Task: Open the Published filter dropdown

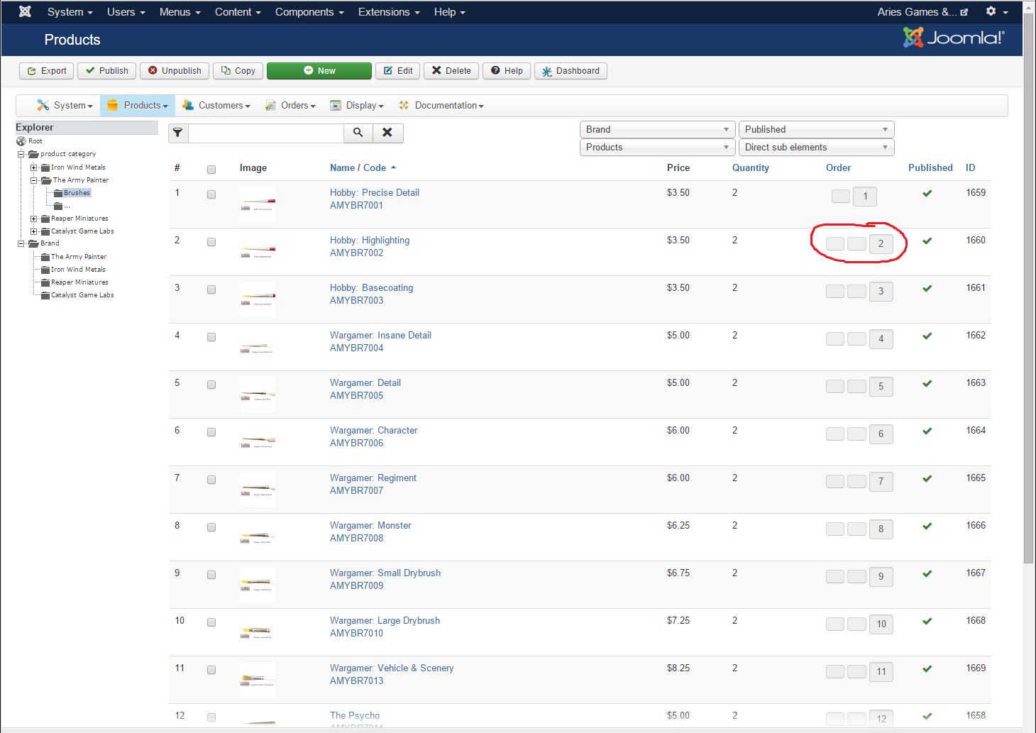Action: coord(817,129)
